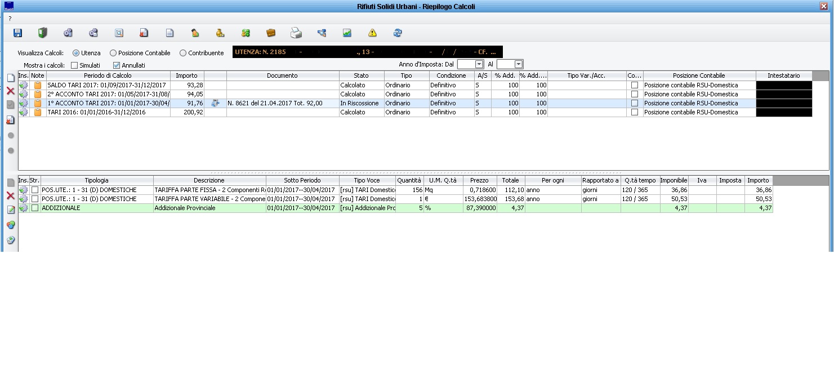
Task: Click the blue refresh arrows toolbar icon
Action: point(398,33)
